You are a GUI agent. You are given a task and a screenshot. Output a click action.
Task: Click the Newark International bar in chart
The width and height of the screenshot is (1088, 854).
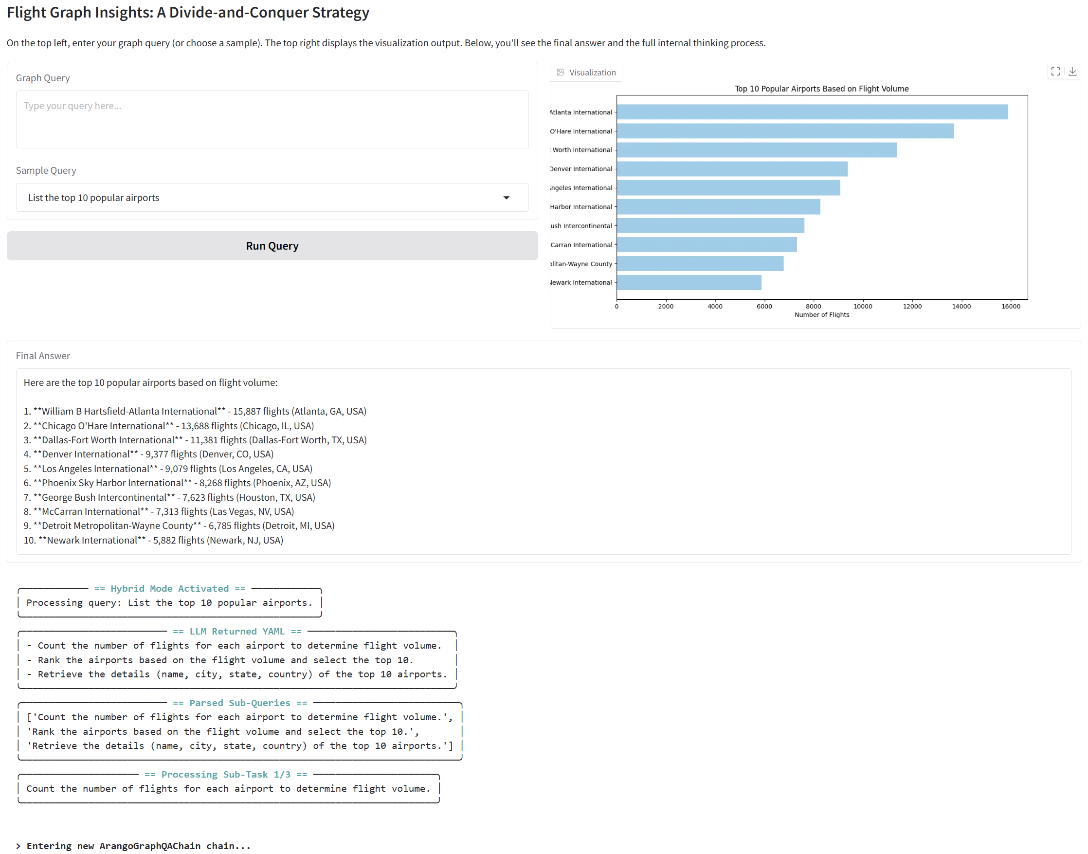[689, 283]
